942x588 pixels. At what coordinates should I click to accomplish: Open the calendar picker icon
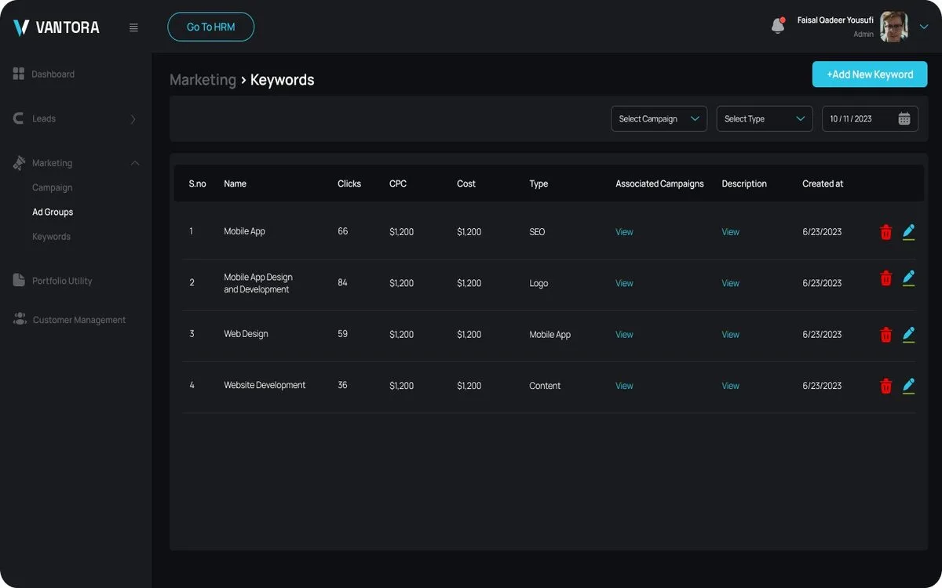[x=904, y=118]
